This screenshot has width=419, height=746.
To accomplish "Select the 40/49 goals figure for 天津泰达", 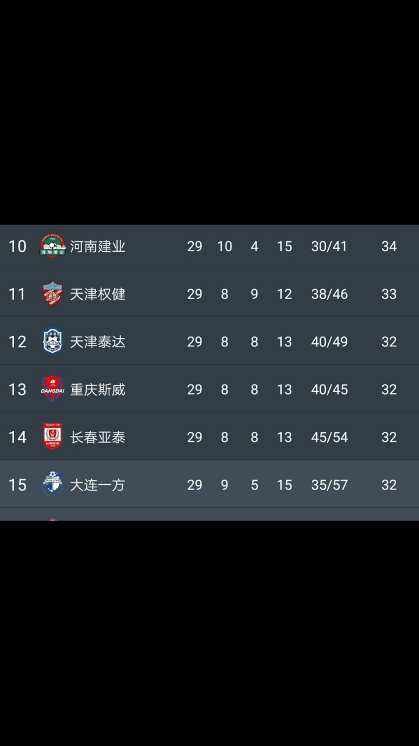I will (x=329, y=342).
